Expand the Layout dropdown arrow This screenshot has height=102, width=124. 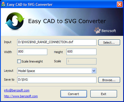94,71
